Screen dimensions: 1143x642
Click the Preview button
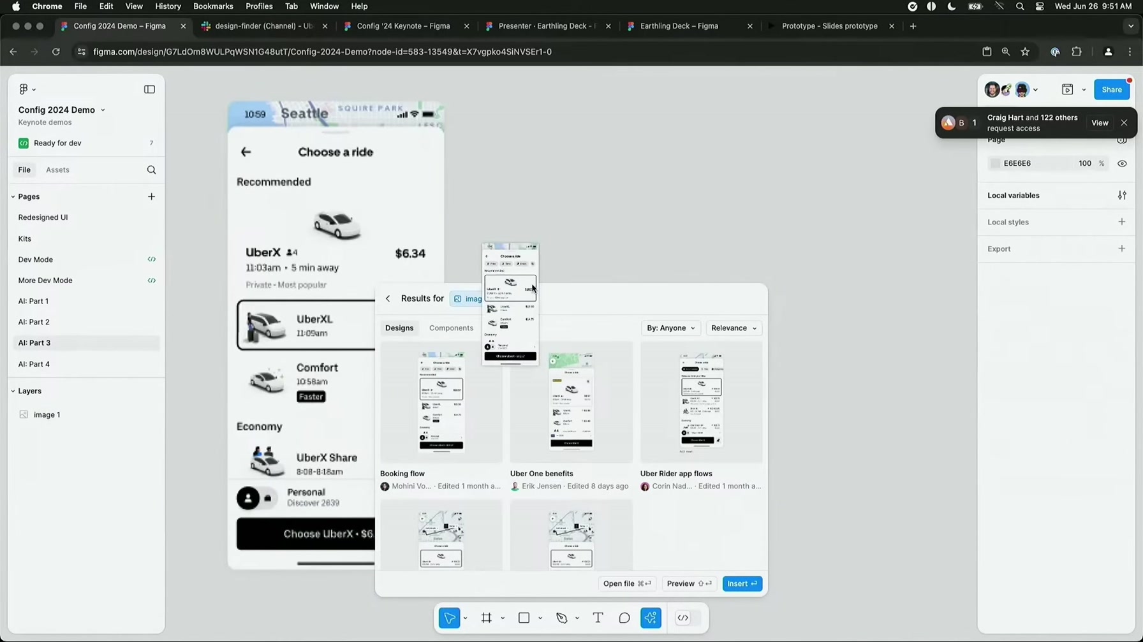click(689, 583)
